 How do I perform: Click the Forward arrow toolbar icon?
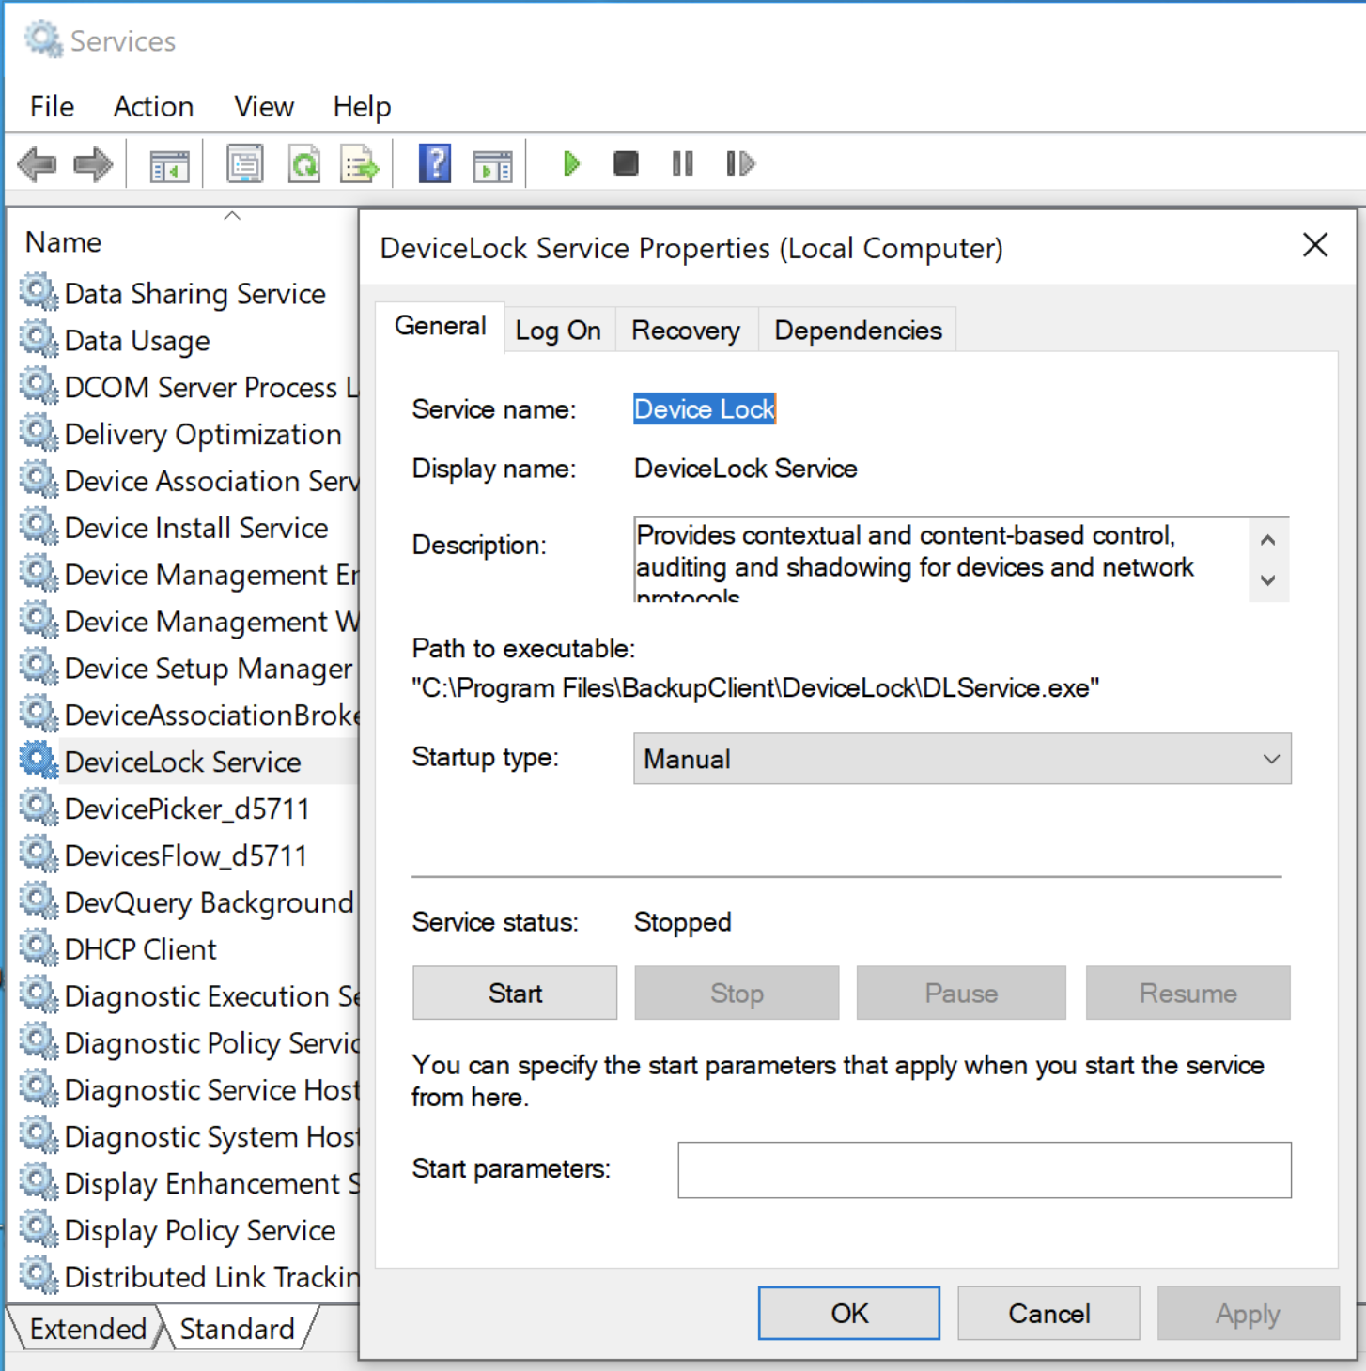pos(93,164)
